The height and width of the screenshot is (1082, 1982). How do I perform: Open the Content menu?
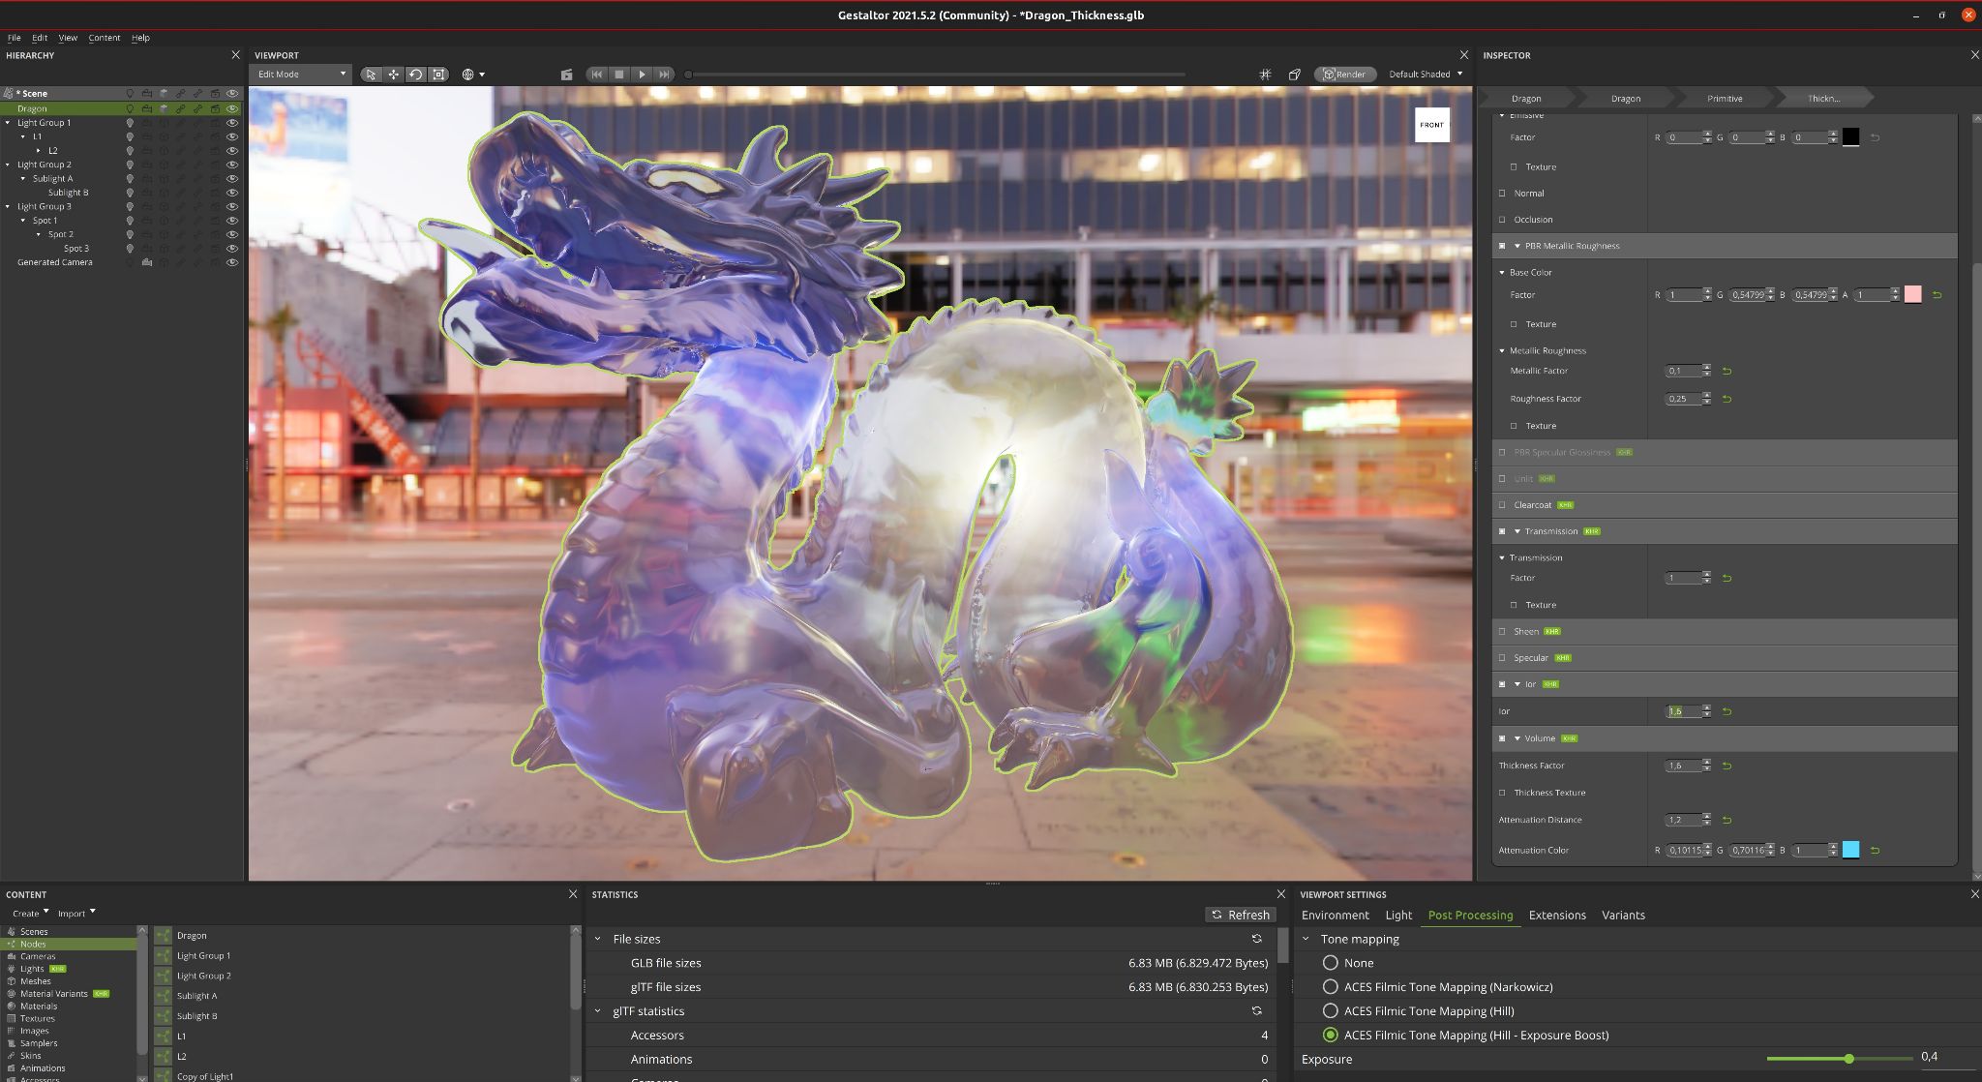104,38
